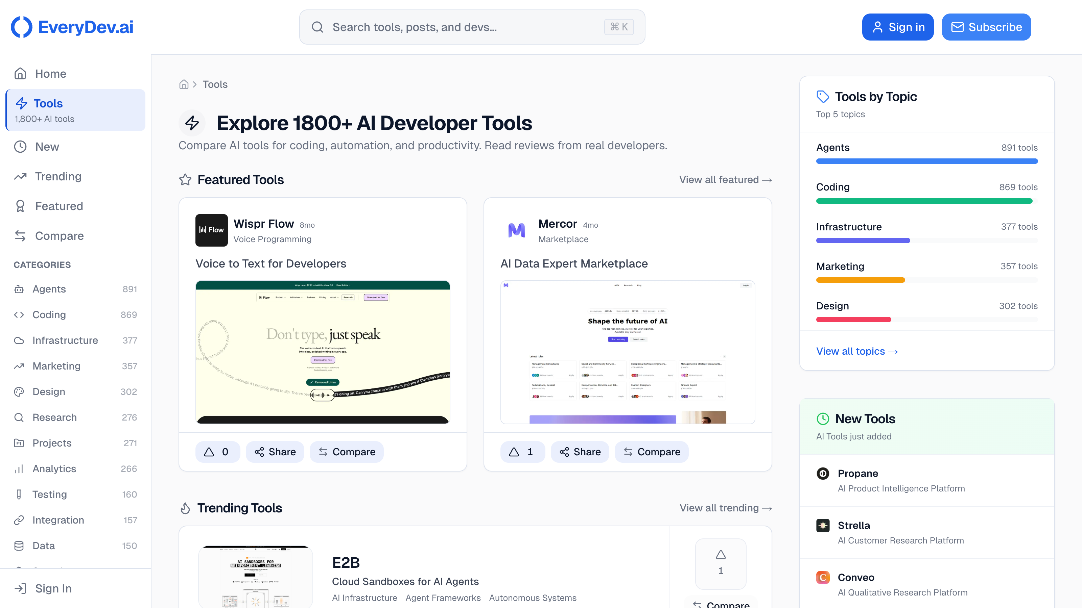Upvote the E2B trending tool

(x=720, y=564)
